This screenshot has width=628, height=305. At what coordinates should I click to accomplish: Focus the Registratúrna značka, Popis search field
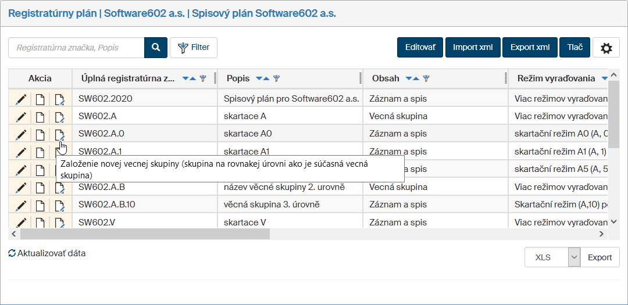click(x=76, y=48)
